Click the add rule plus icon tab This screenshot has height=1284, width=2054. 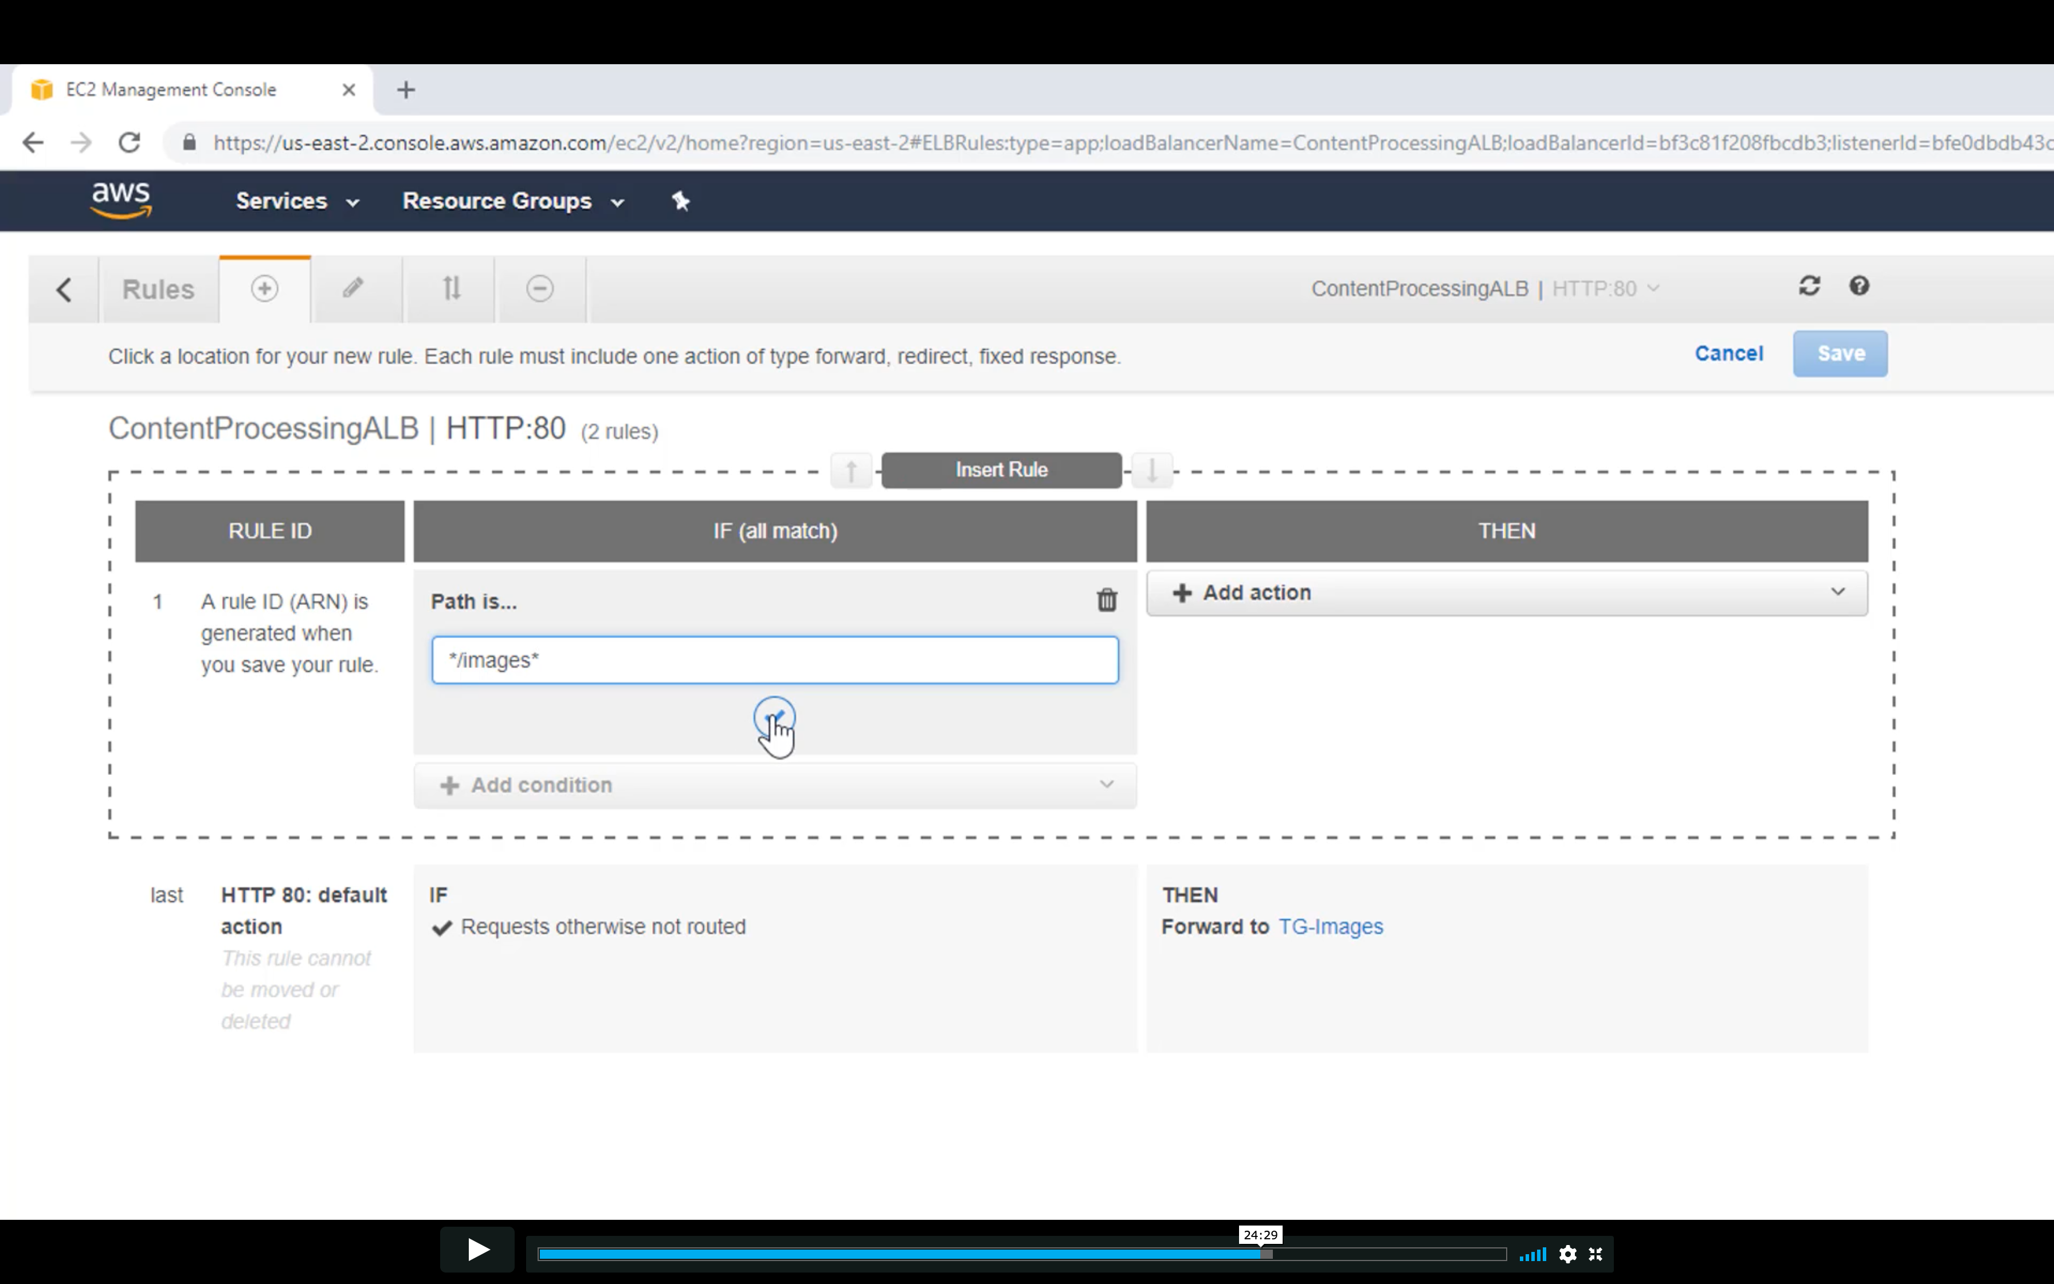[264, 289]
